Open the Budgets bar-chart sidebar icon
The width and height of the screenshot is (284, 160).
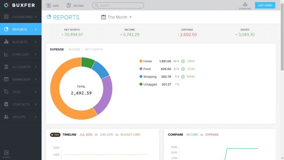(x=6, y=42)
